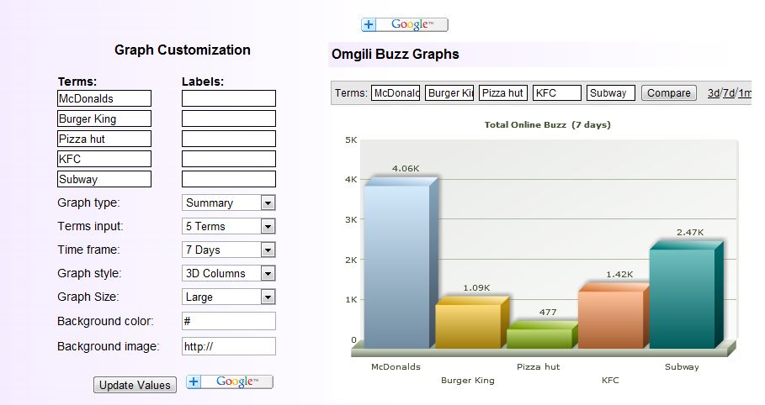This screenshot has height=405, width=765.
Task: Click the Pizza hut term field in customization
Action: coord(104,139)
